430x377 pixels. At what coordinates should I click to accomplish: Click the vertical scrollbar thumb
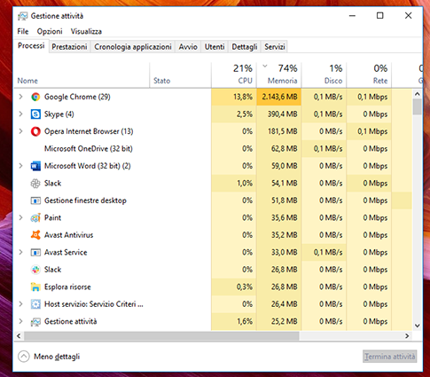[x=418, y=106]
